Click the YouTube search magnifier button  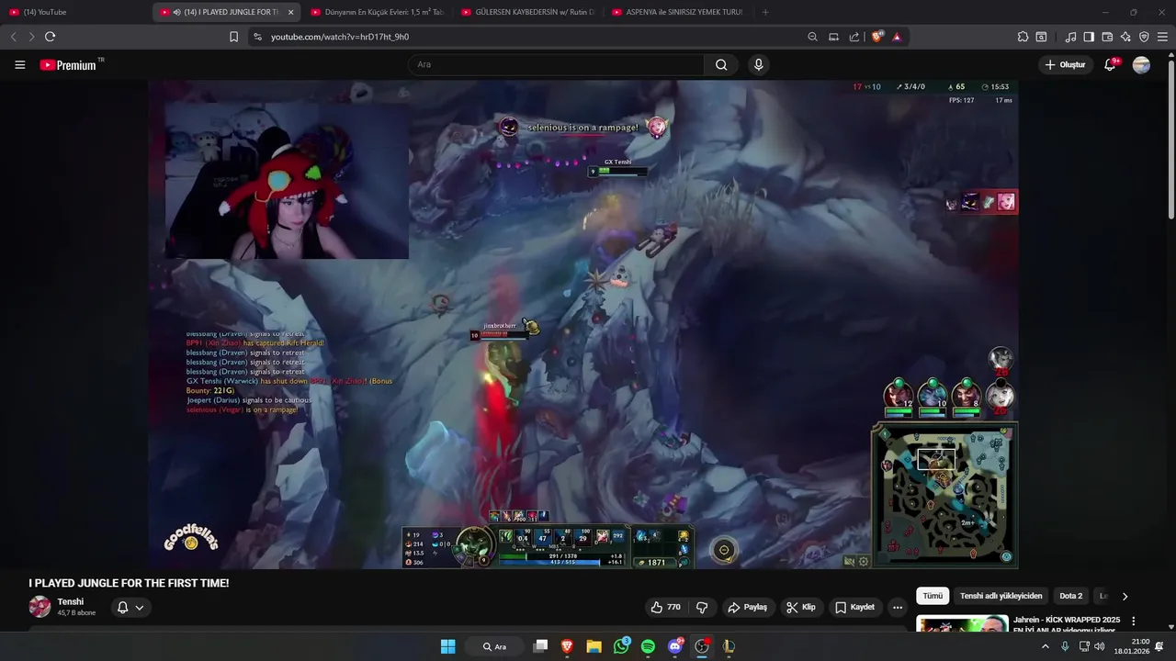pos(721,64)
